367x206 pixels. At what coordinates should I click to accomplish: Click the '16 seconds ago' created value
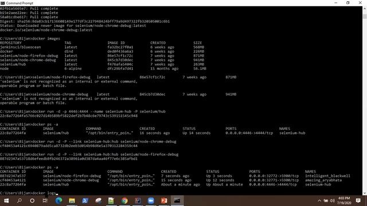pos(155,133)
